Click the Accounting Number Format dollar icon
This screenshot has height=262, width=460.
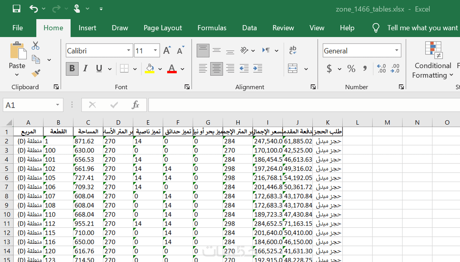pos(330,69)
